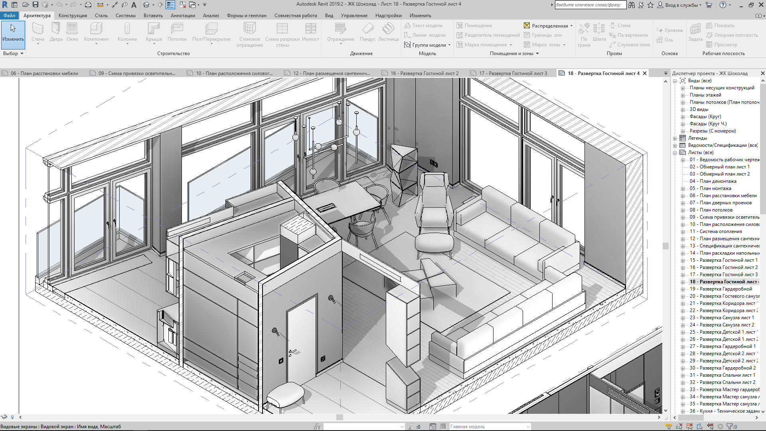Switch to tab 16 - Развертка Гостиной лист 2
Screen dimensions: 766x431
tap(424, 73)
